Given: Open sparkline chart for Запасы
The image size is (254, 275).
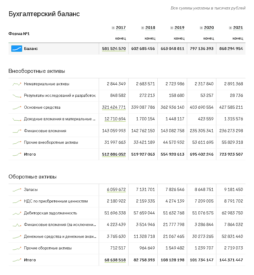Looking at the screenshot, I should (17, 190).
